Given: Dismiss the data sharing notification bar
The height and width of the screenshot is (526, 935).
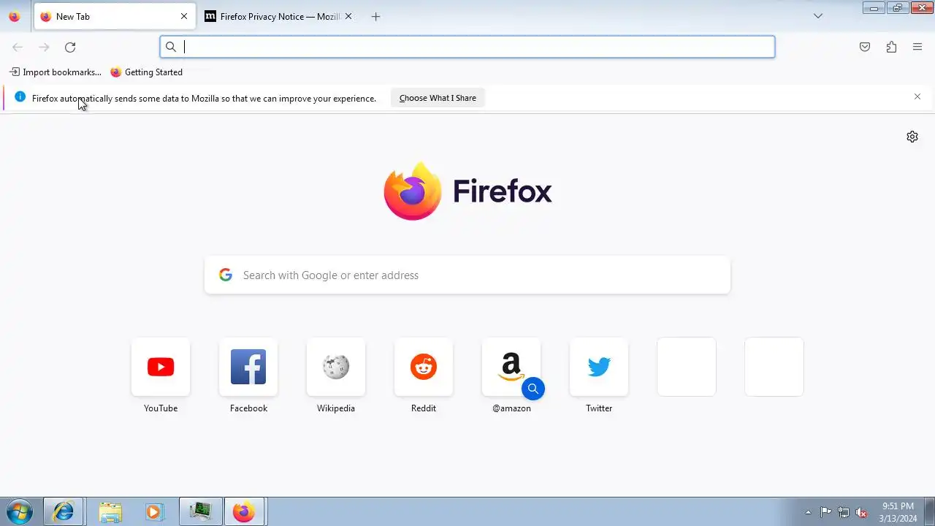Looking at the screenshot, I should coord(917,96).
